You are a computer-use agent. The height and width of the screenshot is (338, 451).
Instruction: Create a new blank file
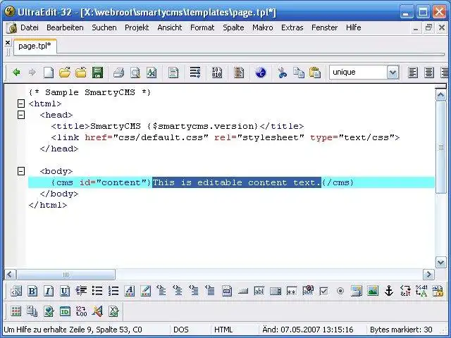click(x=49, y=73)
